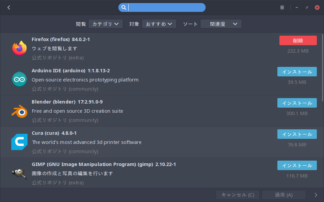
Task: Click the Cura app icon
Action: coord(19,142)
